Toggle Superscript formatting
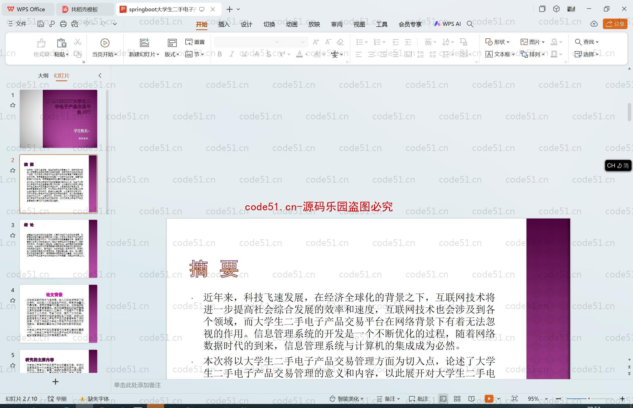 tap(282, 54)
